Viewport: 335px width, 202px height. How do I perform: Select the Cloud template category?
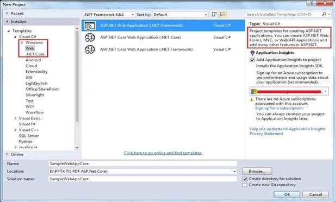[x=31, y=66]
